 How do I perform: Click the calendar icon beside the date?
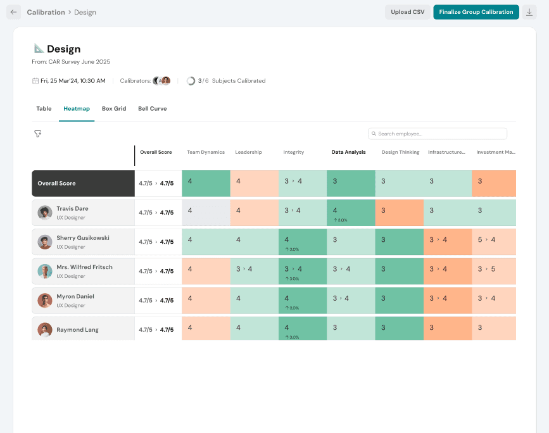pyautogui.click(x=35, y=81)
